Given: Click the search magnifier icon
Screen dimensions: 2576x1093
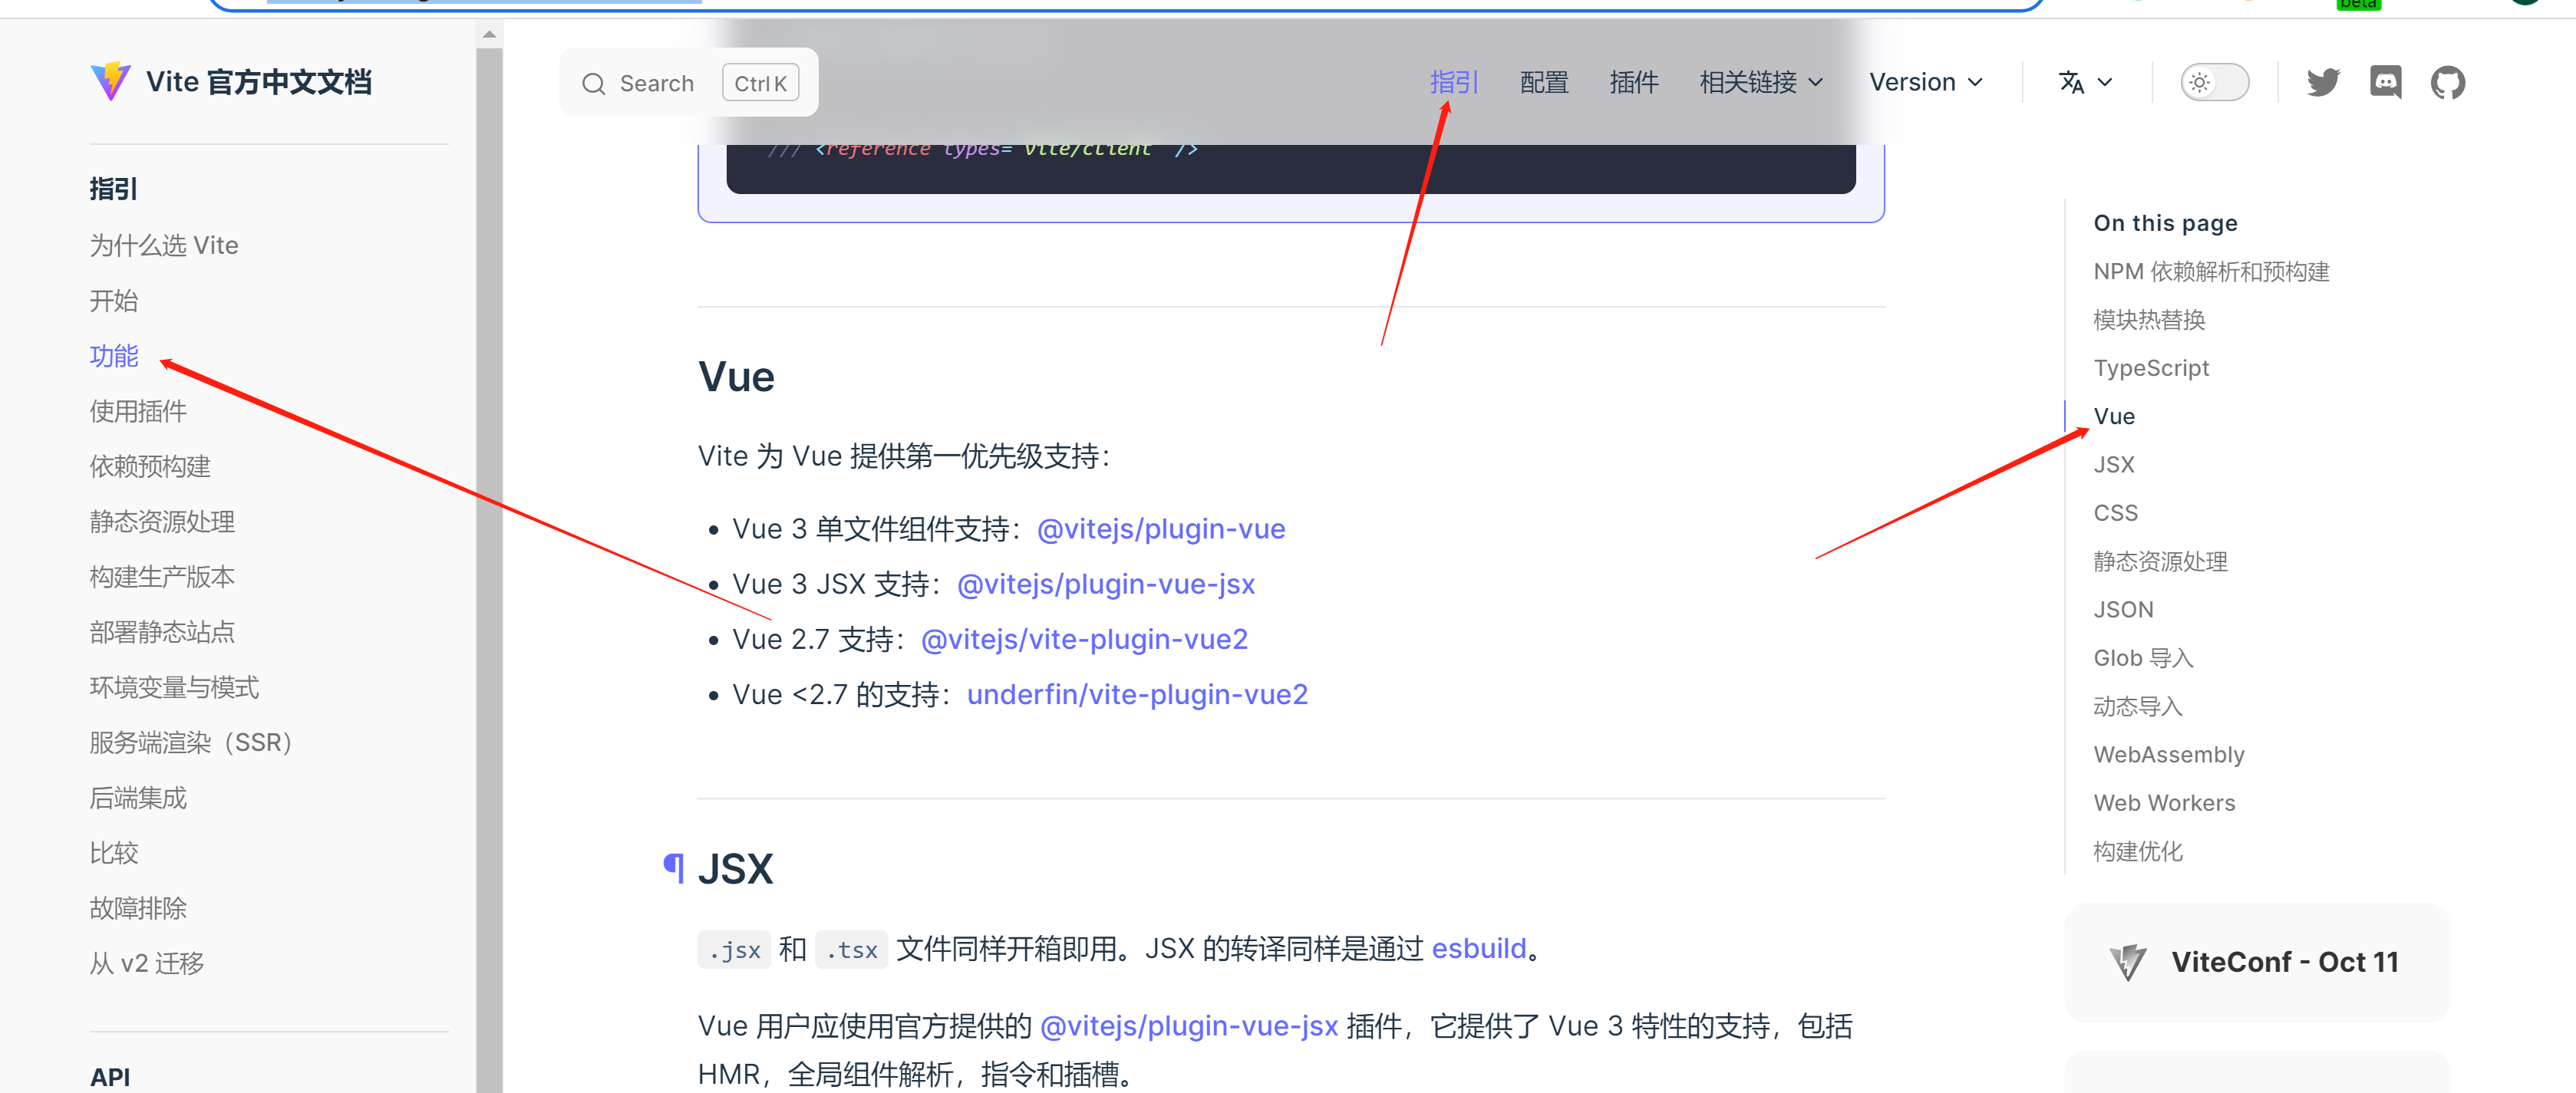Looking at the screenshot, I should click(x=593, y=84).
